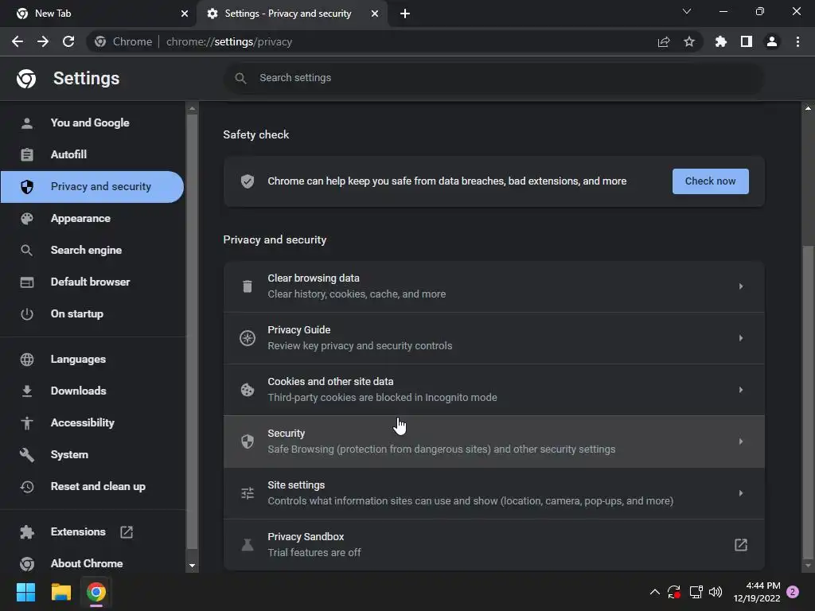Show hidden tray icons chevron
This screenshot has height=611, width=815.
(655, 592)
